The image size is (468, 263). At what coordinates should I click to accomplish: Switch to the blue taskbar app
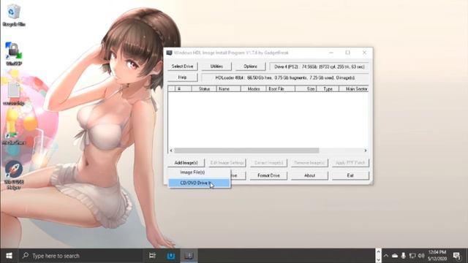pos(170,256)
